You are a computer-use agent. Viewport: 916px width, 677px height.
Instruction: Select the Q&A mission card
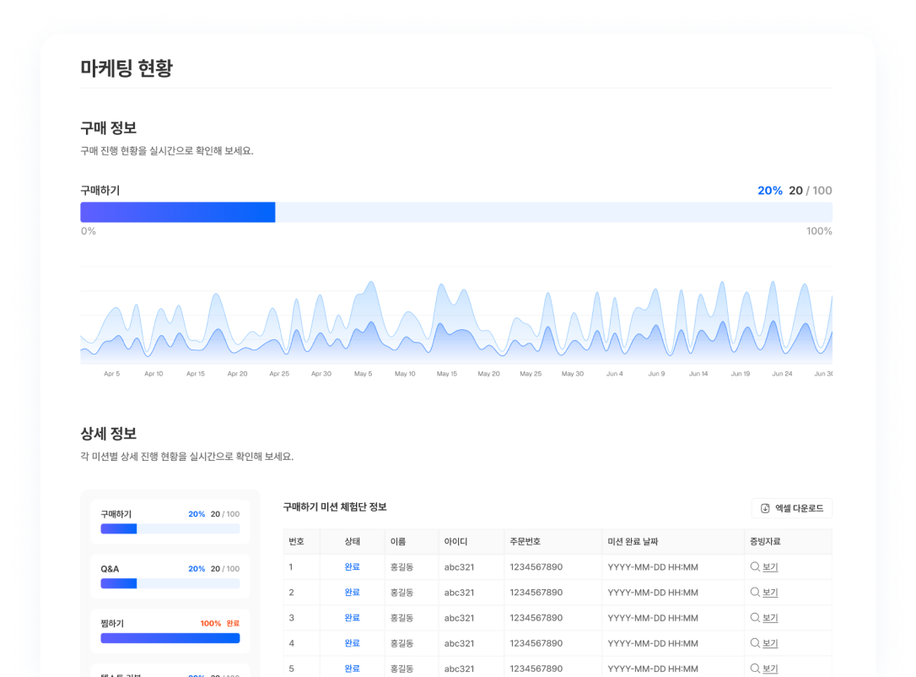tap(170, 577)
